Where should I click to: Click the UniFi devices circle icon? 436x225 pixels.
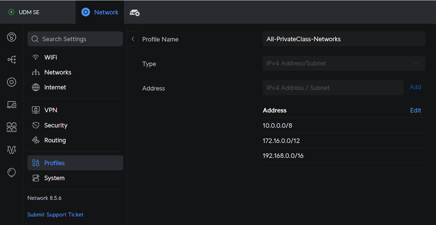pos(12,82)
